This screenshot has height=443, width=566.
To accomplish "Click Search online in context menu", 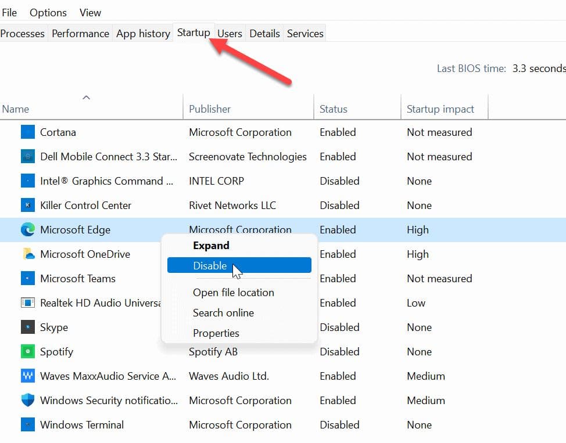I will coord(223,313).
